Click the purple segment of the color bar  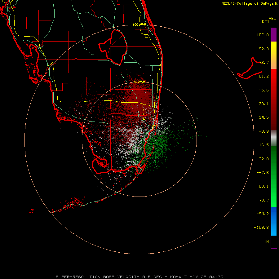click(x=274, y=34)
